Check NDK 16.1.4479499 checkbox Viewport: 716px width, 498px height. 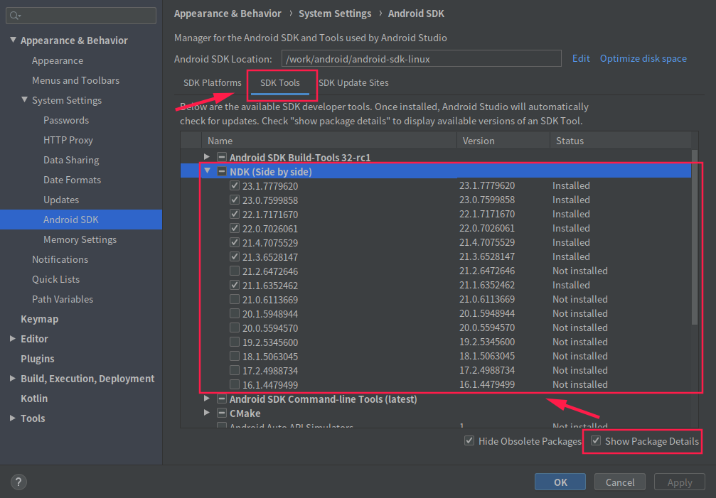click(x=235, y=384)
